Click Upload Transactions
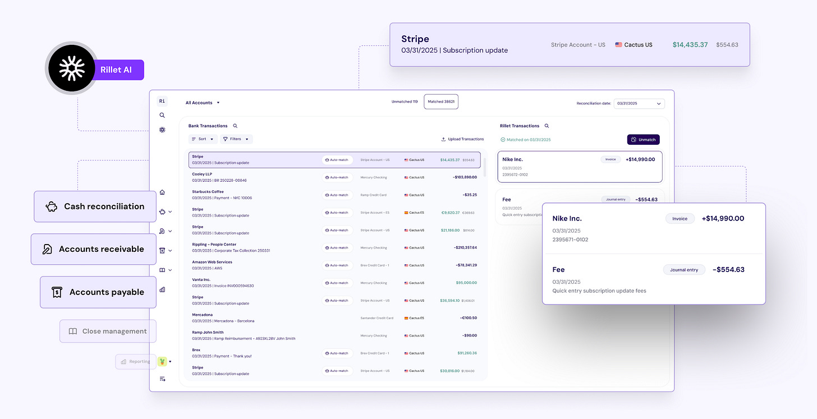This screenshot has width=817, height=419. (462, 139)
